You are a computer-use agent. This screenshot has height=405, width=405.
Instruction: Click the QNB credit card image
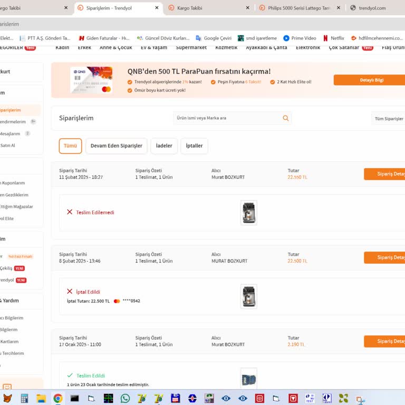coord(91,80)
